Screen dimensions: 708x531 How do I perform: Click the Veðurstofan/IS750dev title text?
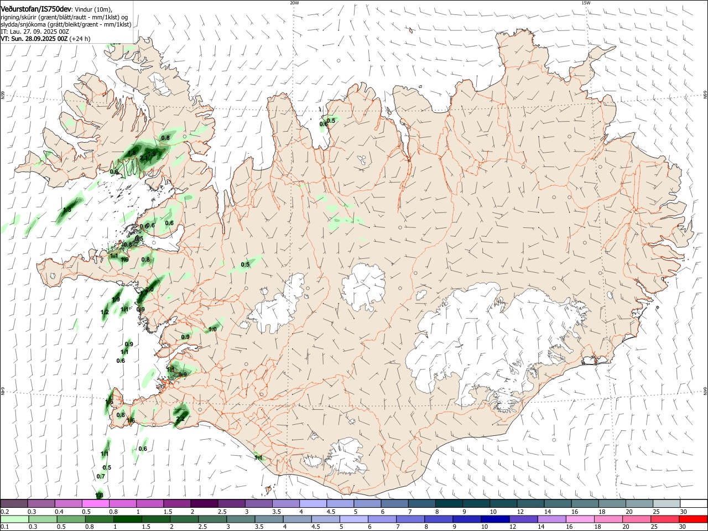pyautogui.click(x=36, y=9)
